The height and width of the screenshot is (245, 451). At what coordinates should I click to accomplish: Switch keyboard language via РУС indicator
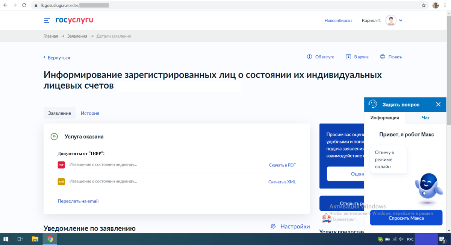410,239
